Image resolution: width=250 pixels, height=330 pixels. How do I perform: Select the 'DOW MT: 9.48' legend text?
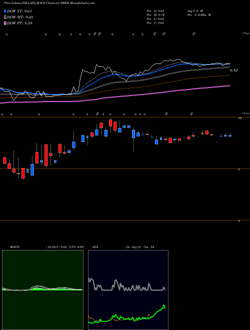[20, 17]
